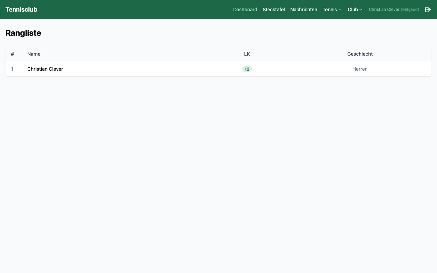
Task: Open Christian Clever's profile in navbar
Action: 384,10
